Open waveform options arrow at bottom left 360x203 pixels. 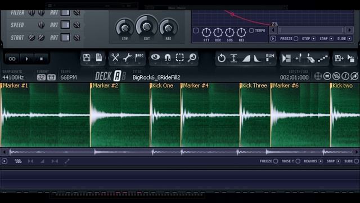(x=4, y=161)
